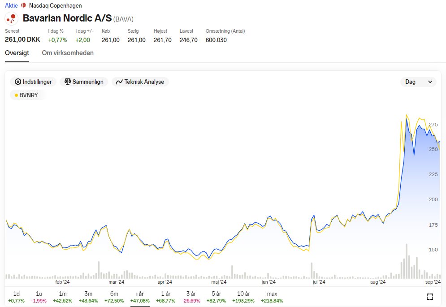Viewport: 446px width, 307px height.
Task: Click the Bavarian Nordic company logo icon
Action: pyautogui.click(x=11, y=18)
